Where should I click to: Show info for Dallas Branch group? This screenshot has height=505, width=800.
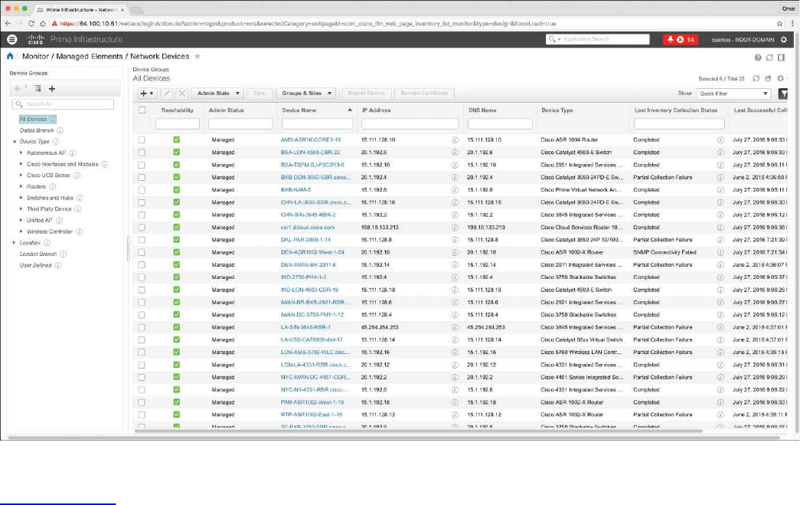click(60, 130)
